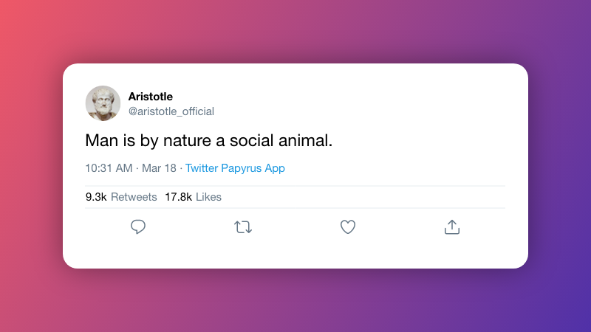Like the tweet with the heart icon

coord(348,227)
